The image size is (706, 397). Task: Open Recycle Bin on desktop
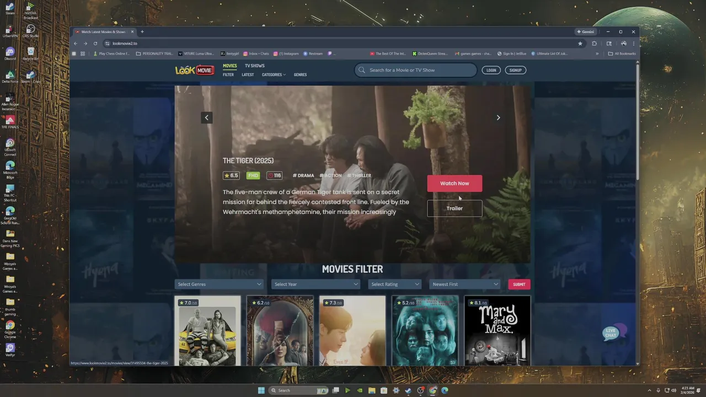click(31, 53)
